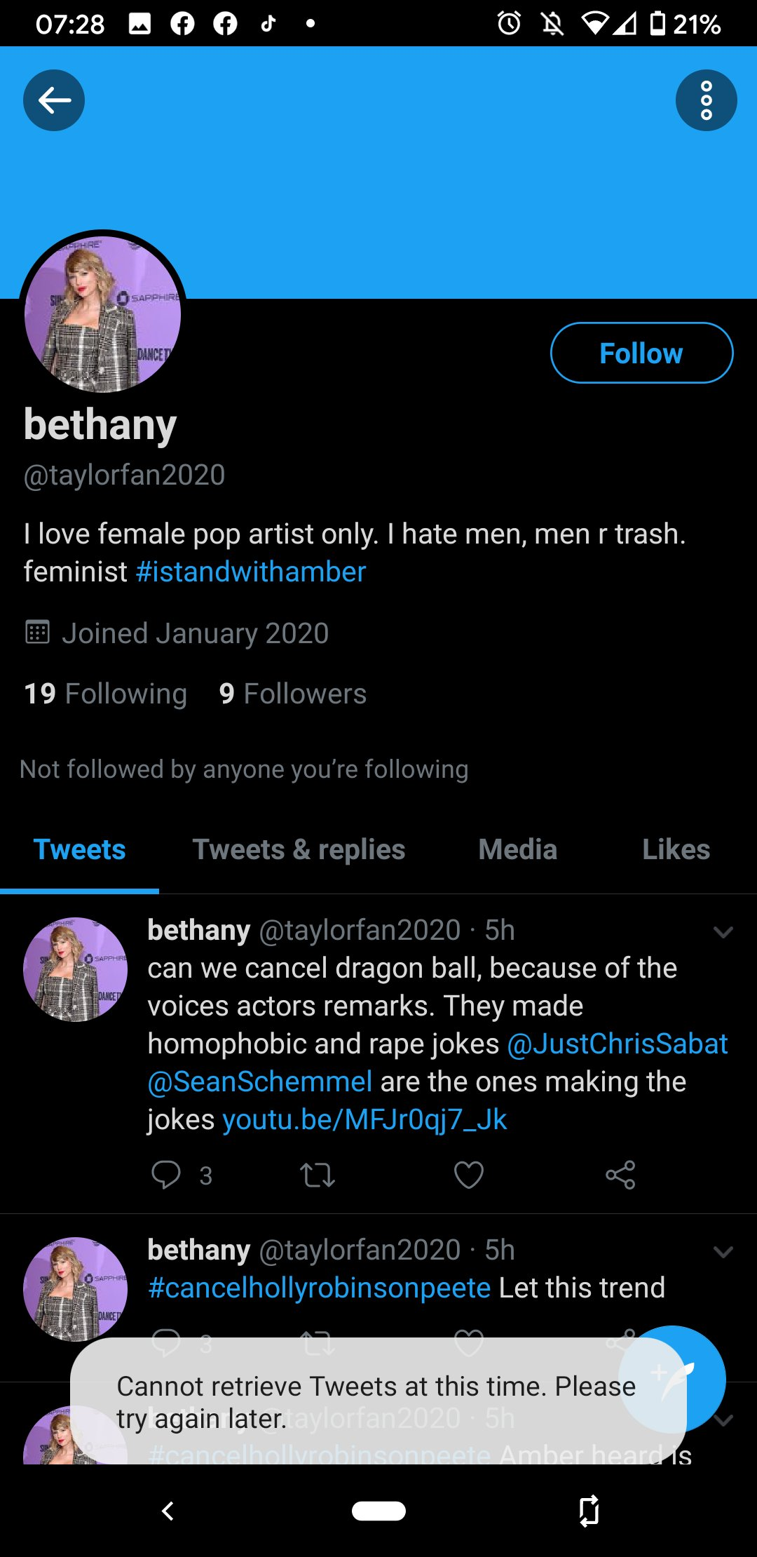This screenshot has width=757, height=1557.
Task: Tap Android back navigation arrow
Action: [168, 1511]
